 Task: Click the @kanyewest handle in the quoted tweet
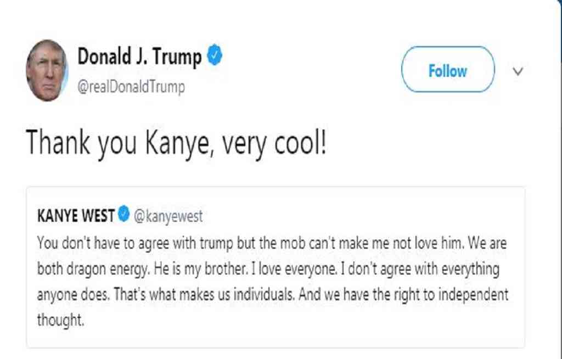pyautogui.click(x=168, y=216)
